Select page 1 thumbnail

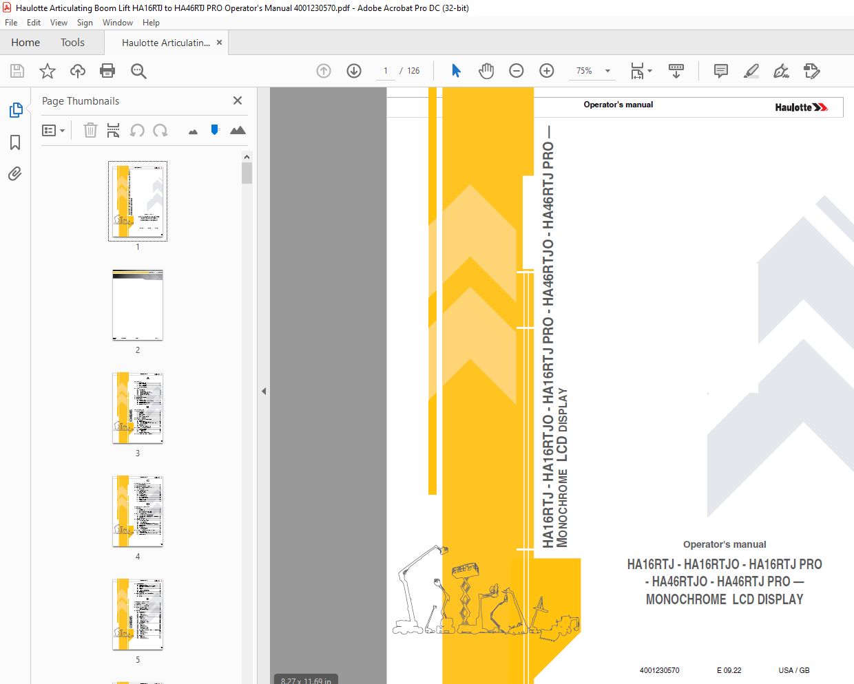[138, 201]
